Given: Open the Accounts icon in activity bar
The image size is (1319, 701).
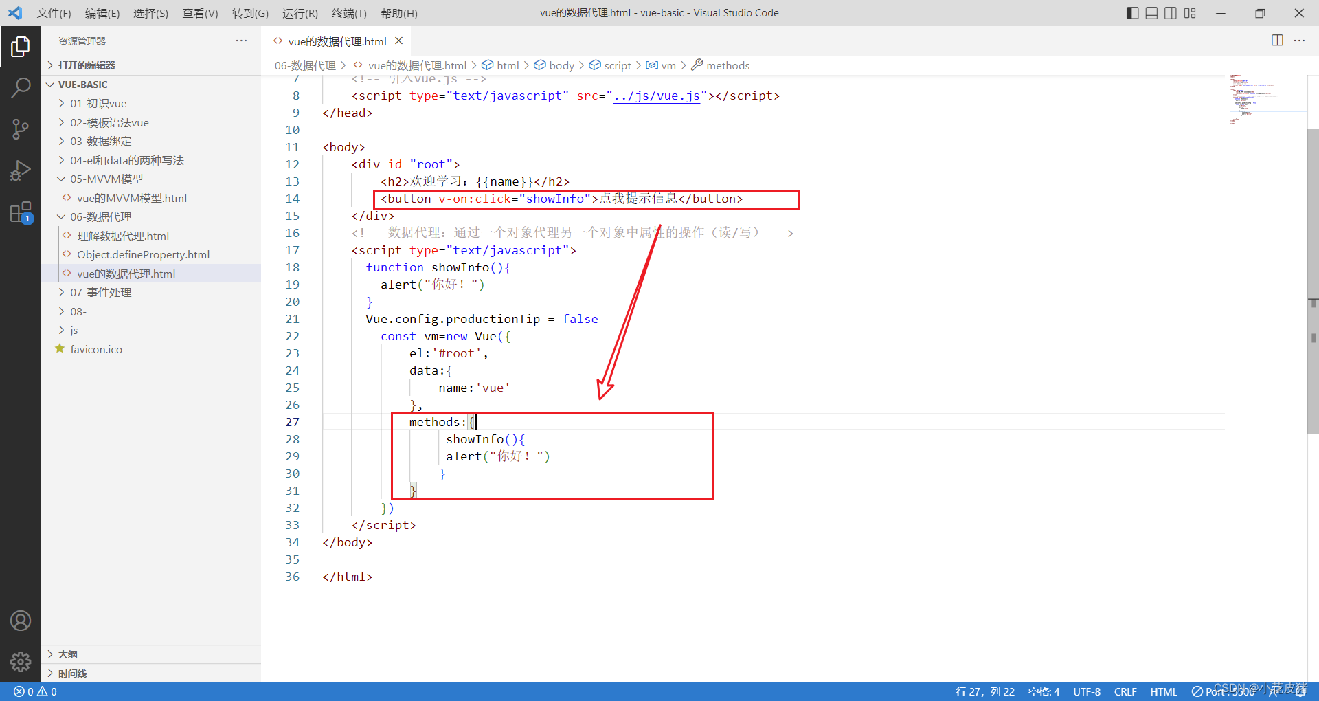Looking at the screenshot, I should pos(21,621).
